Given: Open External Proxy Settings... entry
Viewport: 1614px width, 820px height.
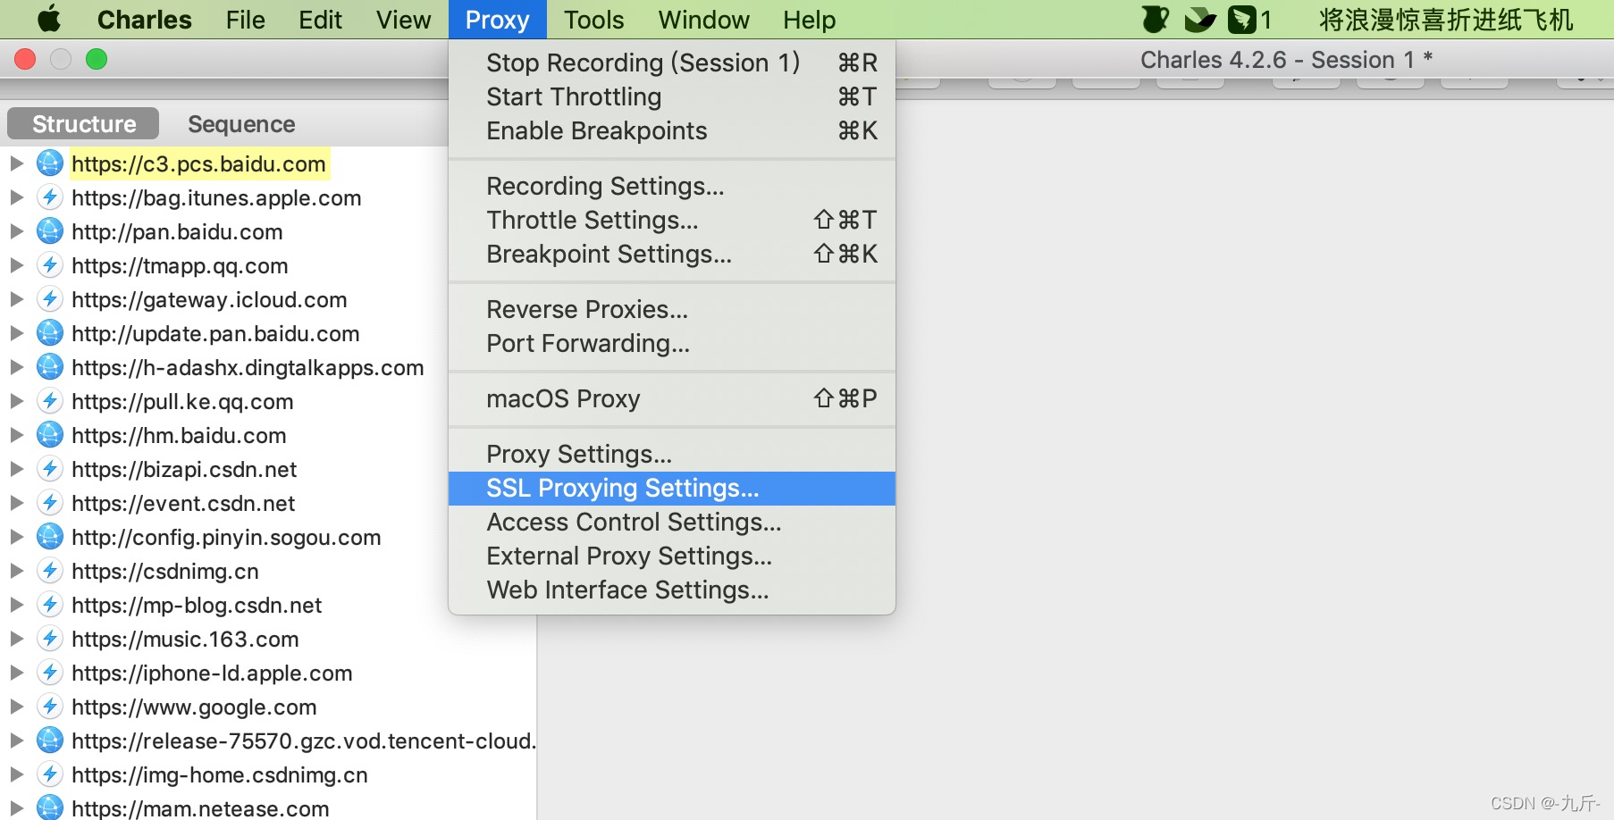Looking at the screenshot, I should [672, 556].
